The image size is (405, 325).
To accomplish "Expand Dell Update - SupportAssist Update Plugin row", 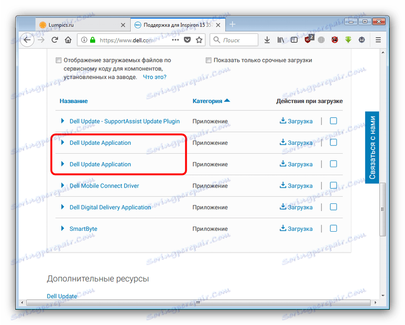I will [x=63, y=121].
